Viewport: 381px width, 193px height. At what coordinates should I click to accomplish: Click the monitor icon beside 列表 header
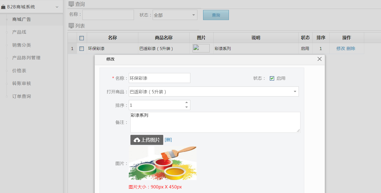point(71,26)
